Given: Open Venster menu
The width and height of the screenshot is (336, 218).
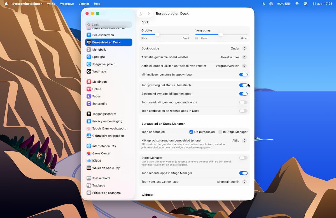Looking at the screenshot, I should point(84,4).
